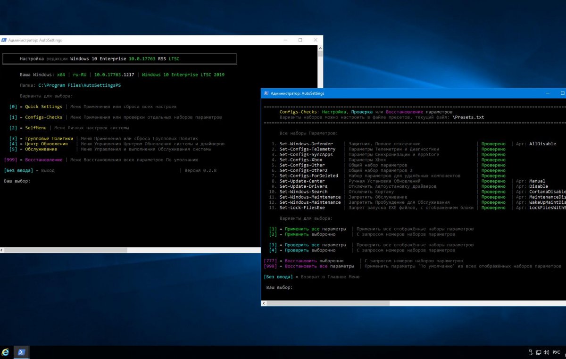Open the Safely Remove Hardware tray icon
566x359 pixels.
coord(530,352)
